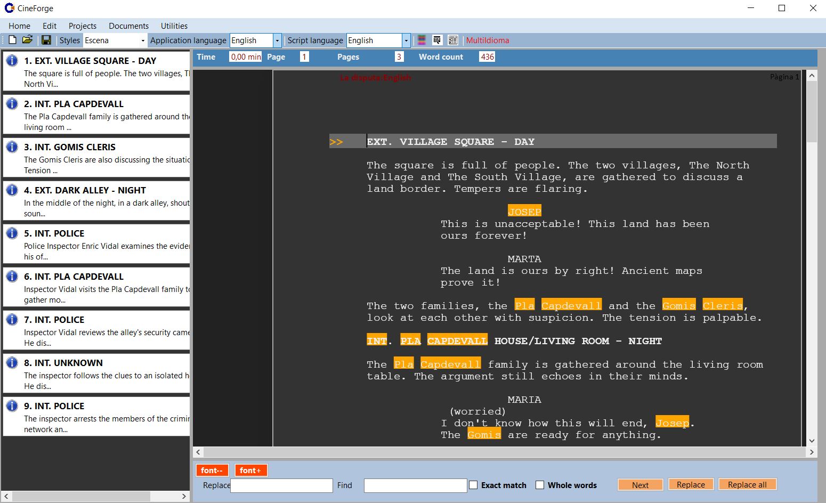Viewport: 826px width, 503px height.
Task: Save the current script
Action: (x=46, y=39)
